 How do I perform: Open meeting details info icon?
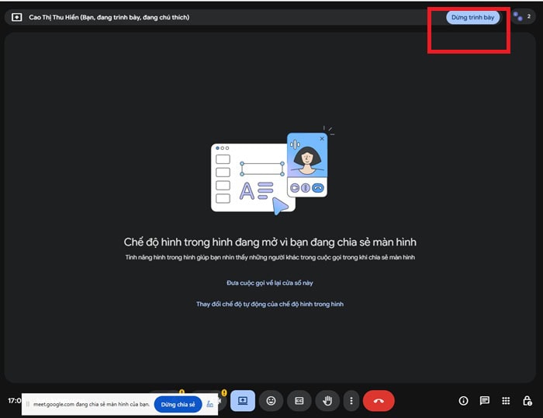[x=463, y=401]
